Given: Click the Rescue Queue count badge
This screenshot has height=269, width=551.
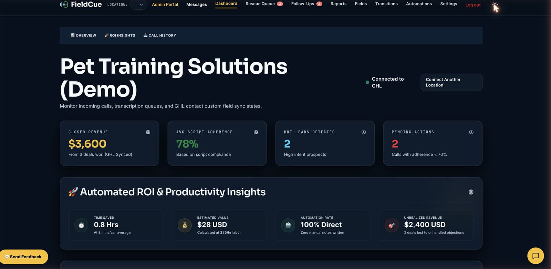Looking at the screenshot, I should tap(280, 4).
